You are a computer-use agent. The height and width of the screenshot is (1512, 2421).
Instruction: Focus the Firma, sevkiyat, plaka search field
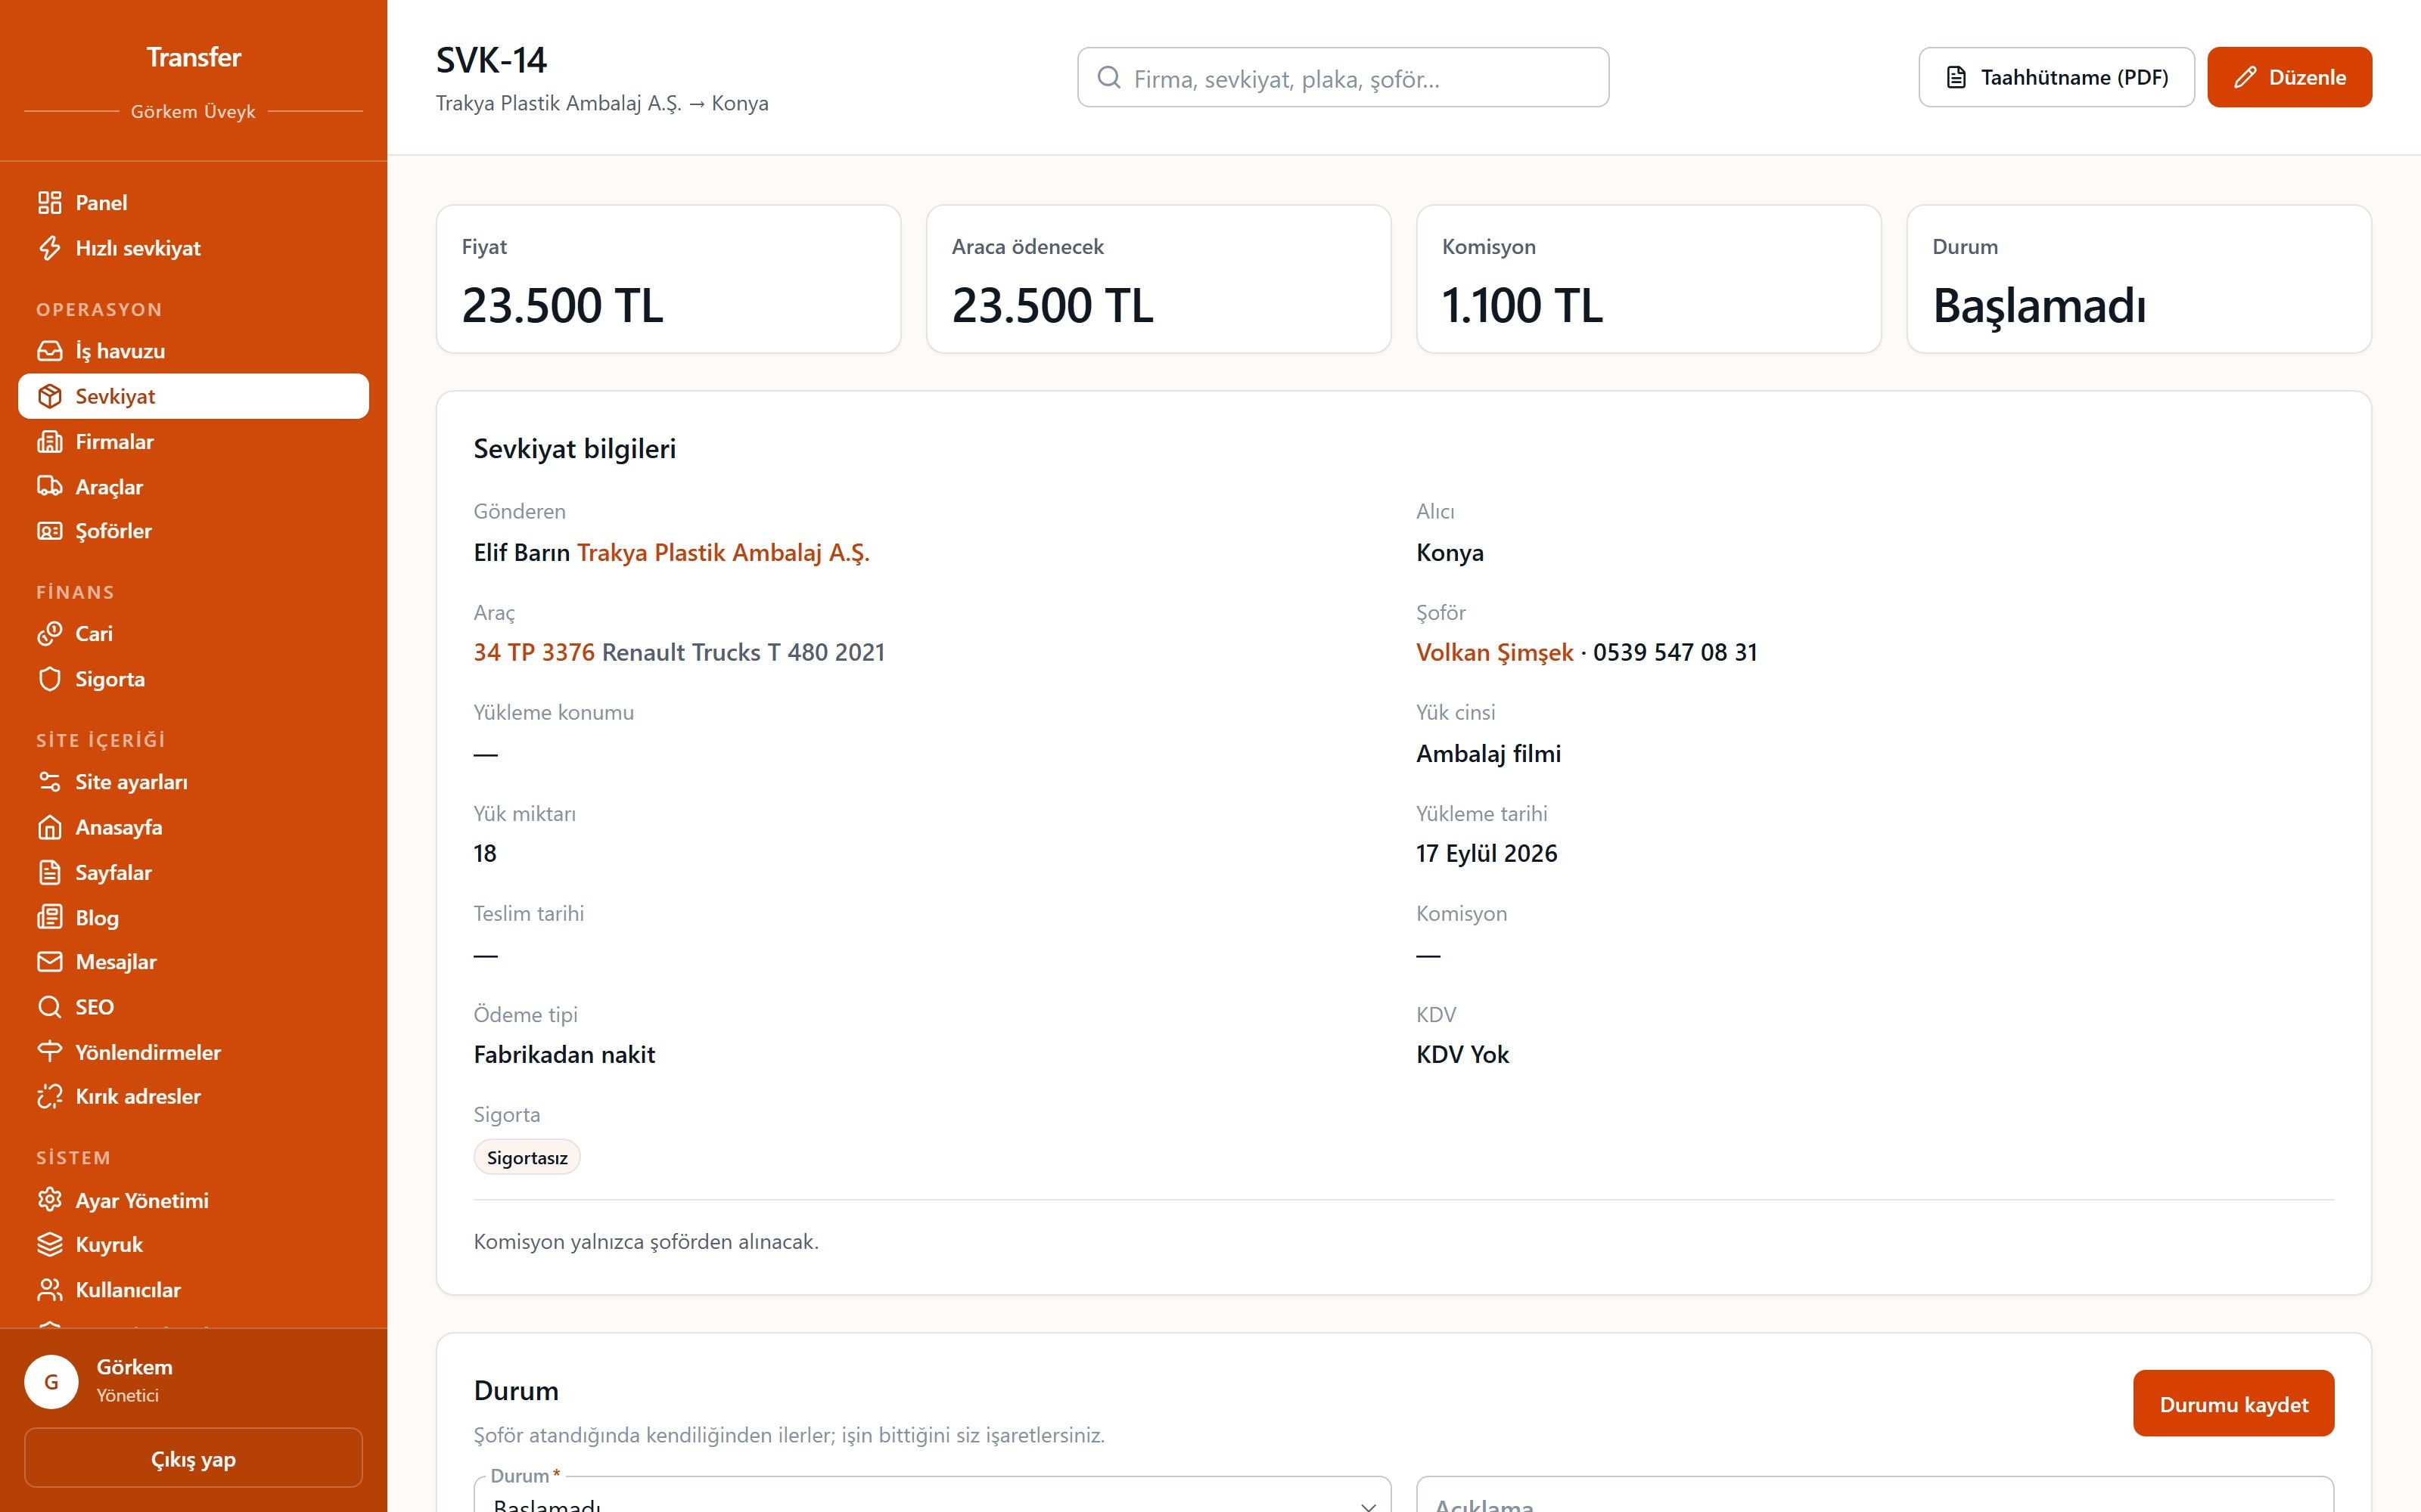pyautogui.click(x=1343, y=77)
